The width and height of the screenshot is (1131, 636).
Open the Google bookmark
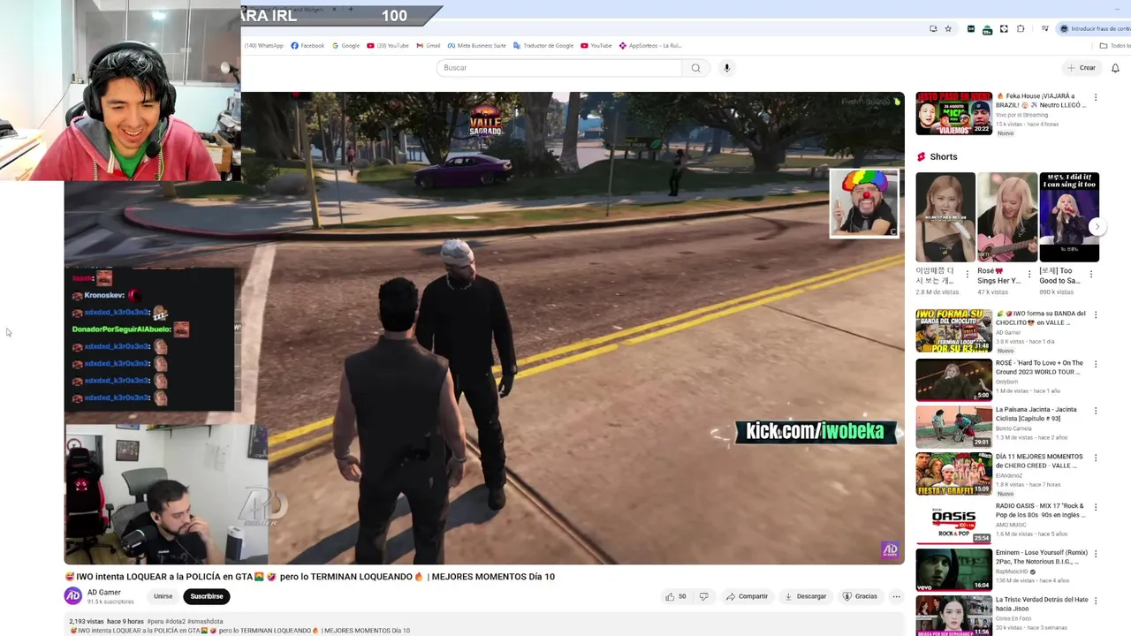tap(345, 46)
